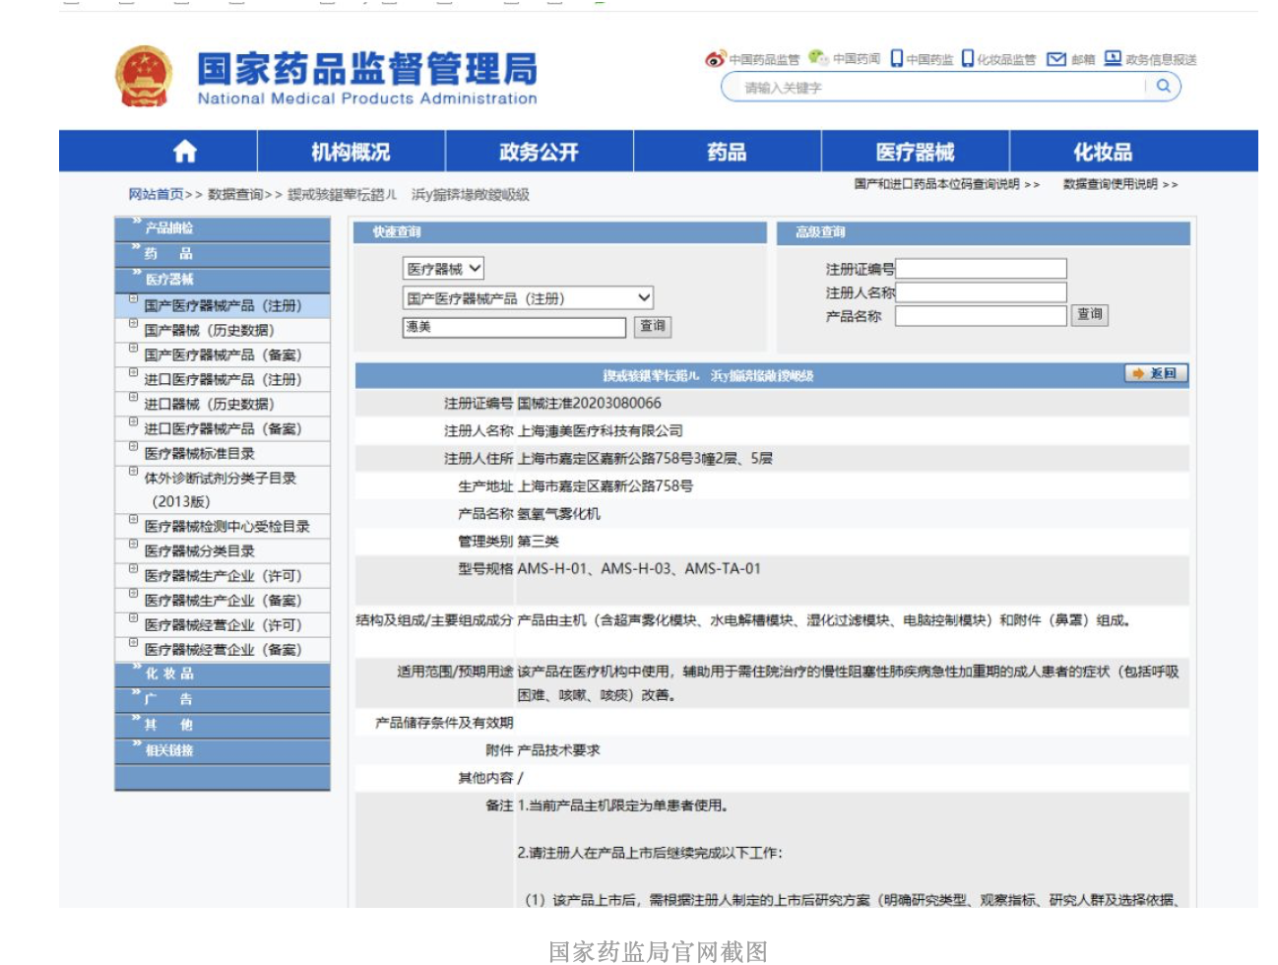Expand the 其他 sidebar section
Viewport: 1278px width, 965px height.
coord(223,726)
